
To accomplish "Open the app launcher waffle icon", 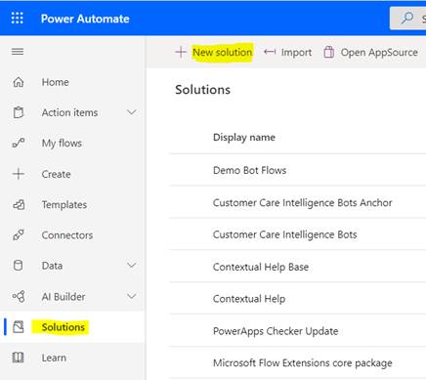I will coord(18,18).
